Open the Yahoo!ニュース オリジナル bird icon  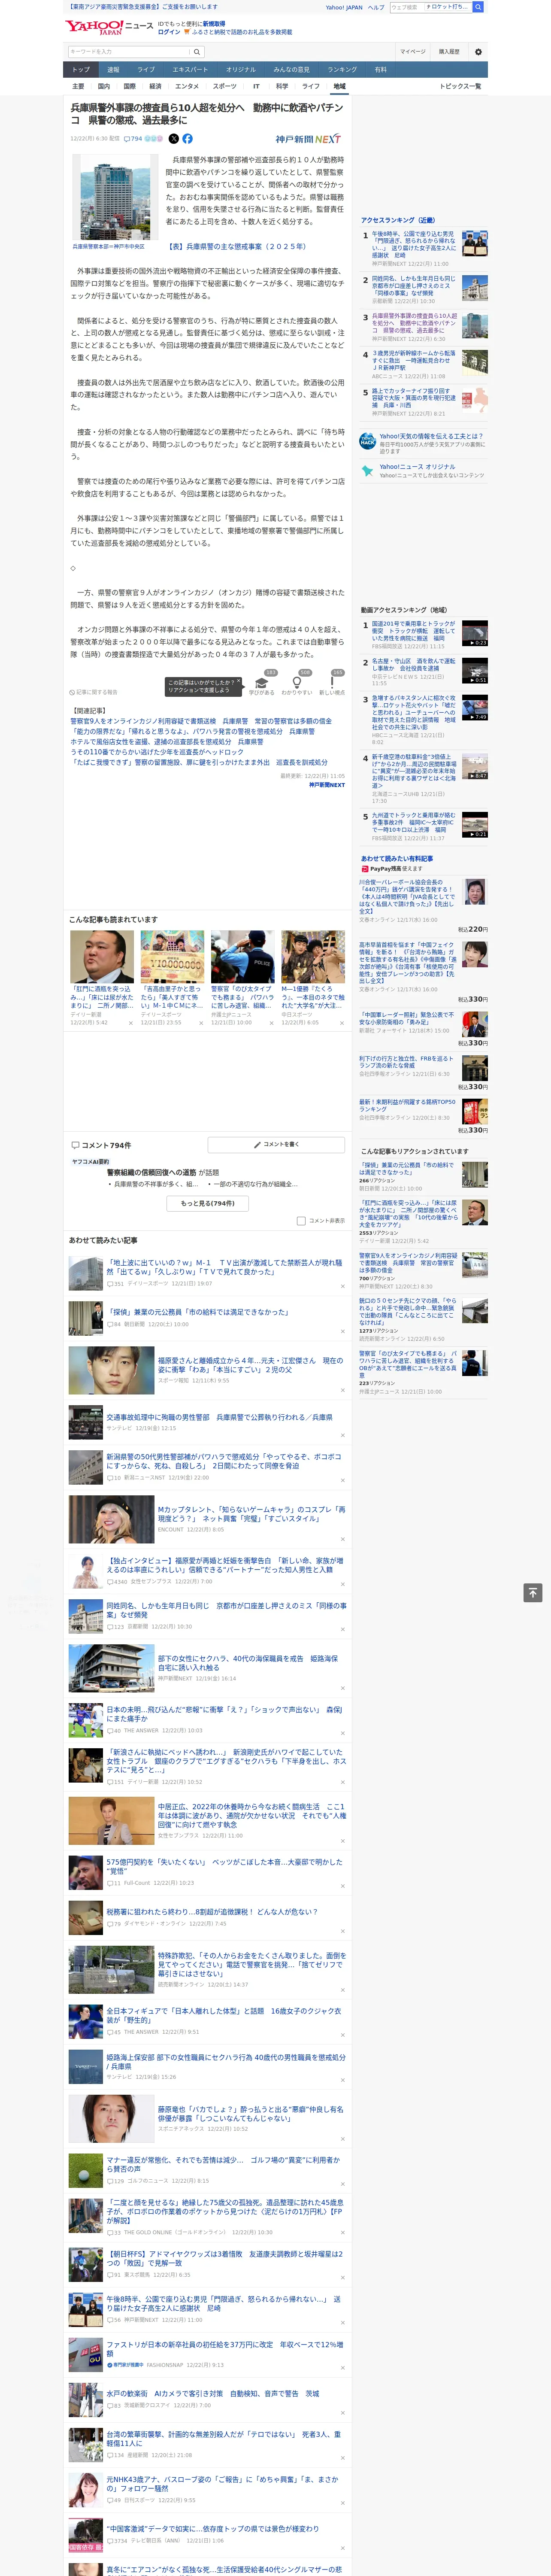(x=368, y=470)
